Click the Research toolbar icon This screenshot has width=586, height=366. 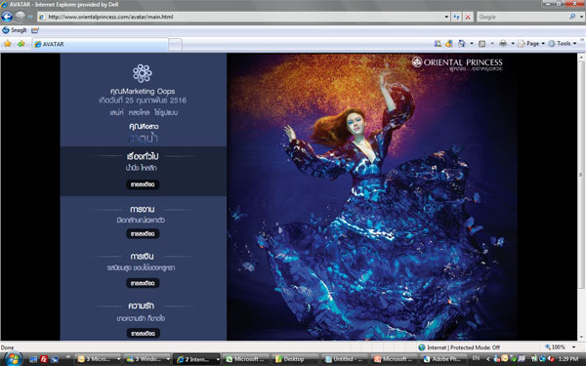[x=438, y=44]
